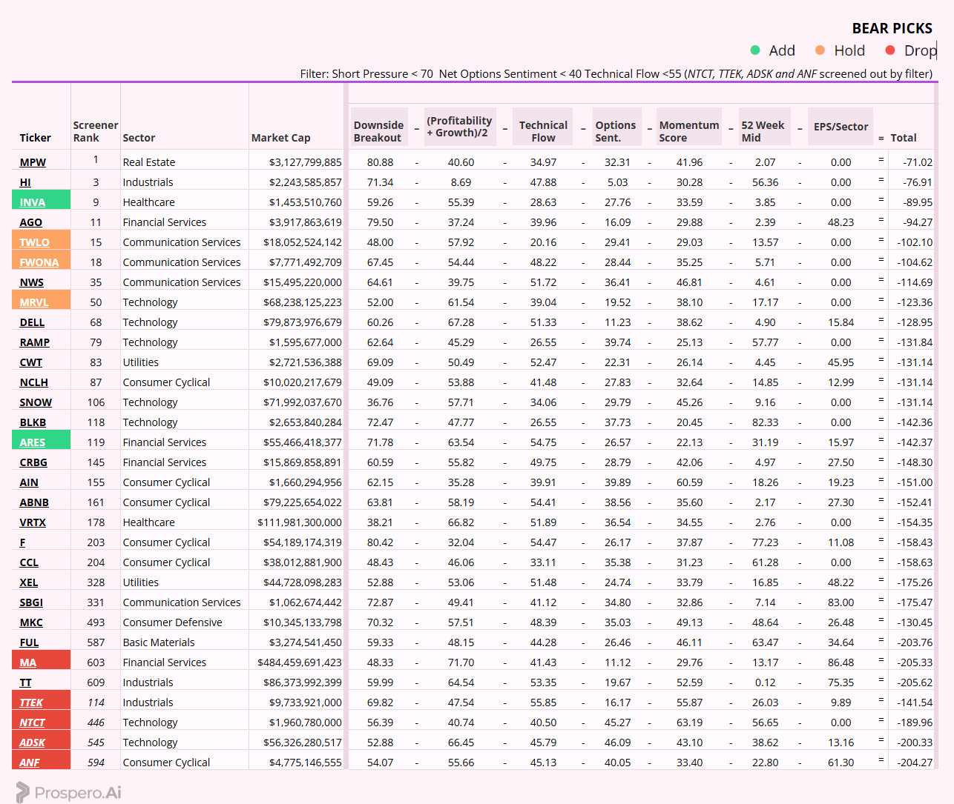Open the ARES ticker link
Image resolution: width=954 pixels, height=804 pixels.
click(x=33, y=442)
